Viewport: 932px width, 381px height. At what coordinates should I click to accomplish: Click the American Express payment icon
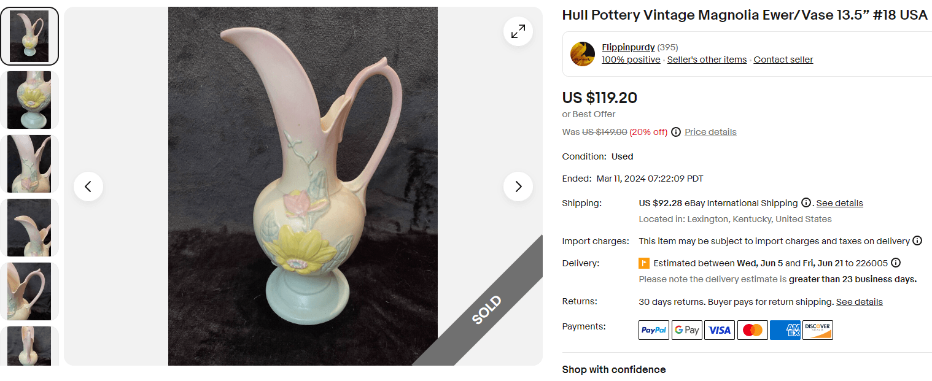point(785,330)
